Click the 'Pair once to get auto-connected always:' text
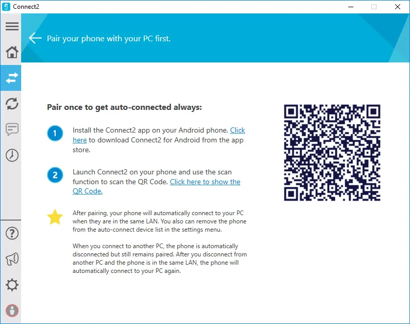 (x=125, y=107)
